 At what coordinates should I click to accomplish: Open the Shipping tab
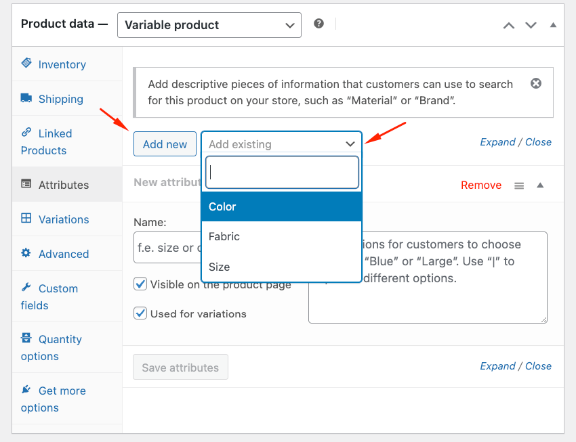[67, 98]
